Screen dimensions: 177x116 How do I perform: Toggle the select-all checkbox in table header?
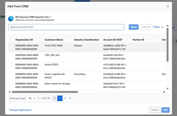(12, 40)
